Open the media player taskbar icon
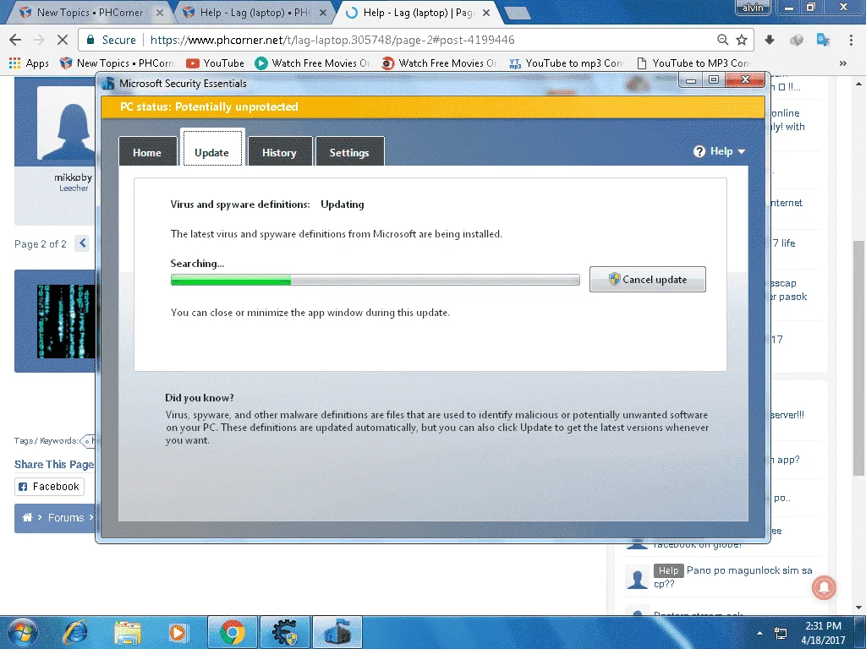Screen dimensions: 866x649 point(178,632)
